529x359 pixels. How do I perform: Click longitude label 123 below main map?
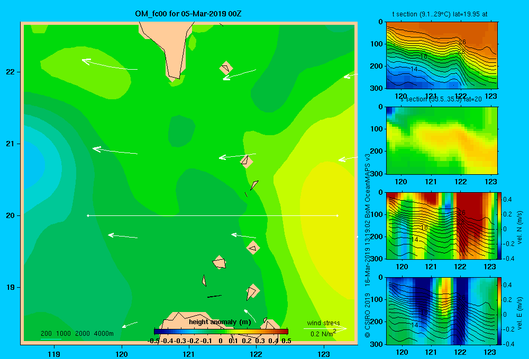324,354
